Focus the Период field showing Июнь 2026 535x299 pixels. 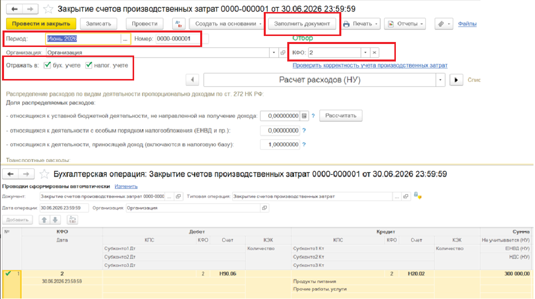point(83,39)
